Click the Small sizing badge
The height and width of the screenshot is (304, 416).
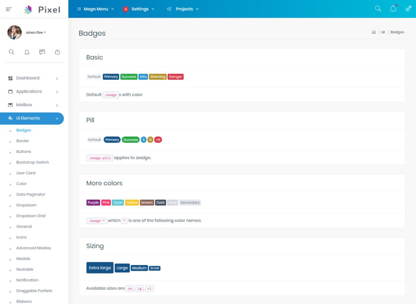coord(154,268)
